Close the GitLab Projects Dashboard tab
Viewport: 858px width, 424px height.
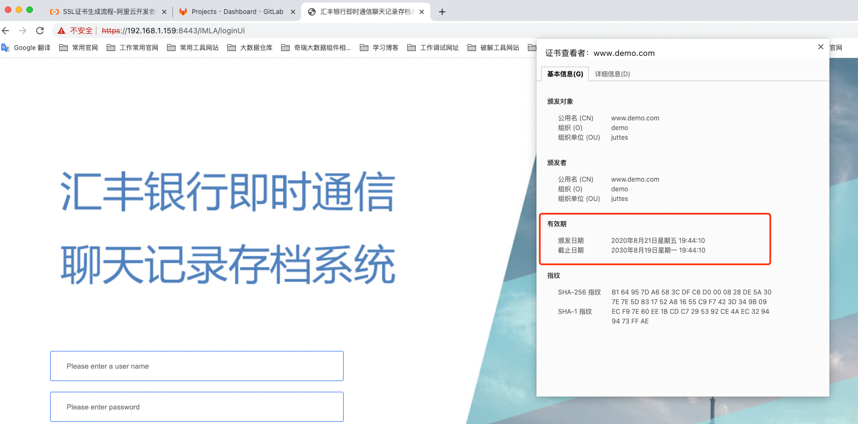pos(293,12)
